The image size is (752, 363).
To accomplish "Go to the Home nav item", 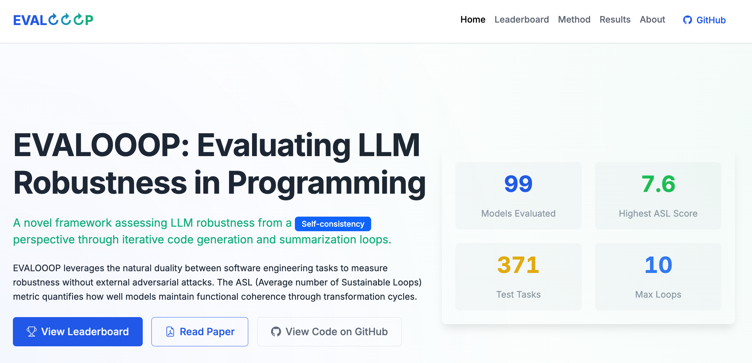I will [x=472, y=20].
